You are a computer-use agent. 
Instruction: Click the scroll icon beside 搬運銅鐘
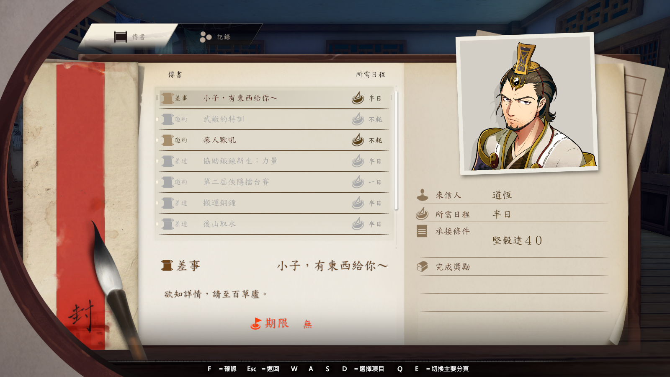click(x=167, y=203)
